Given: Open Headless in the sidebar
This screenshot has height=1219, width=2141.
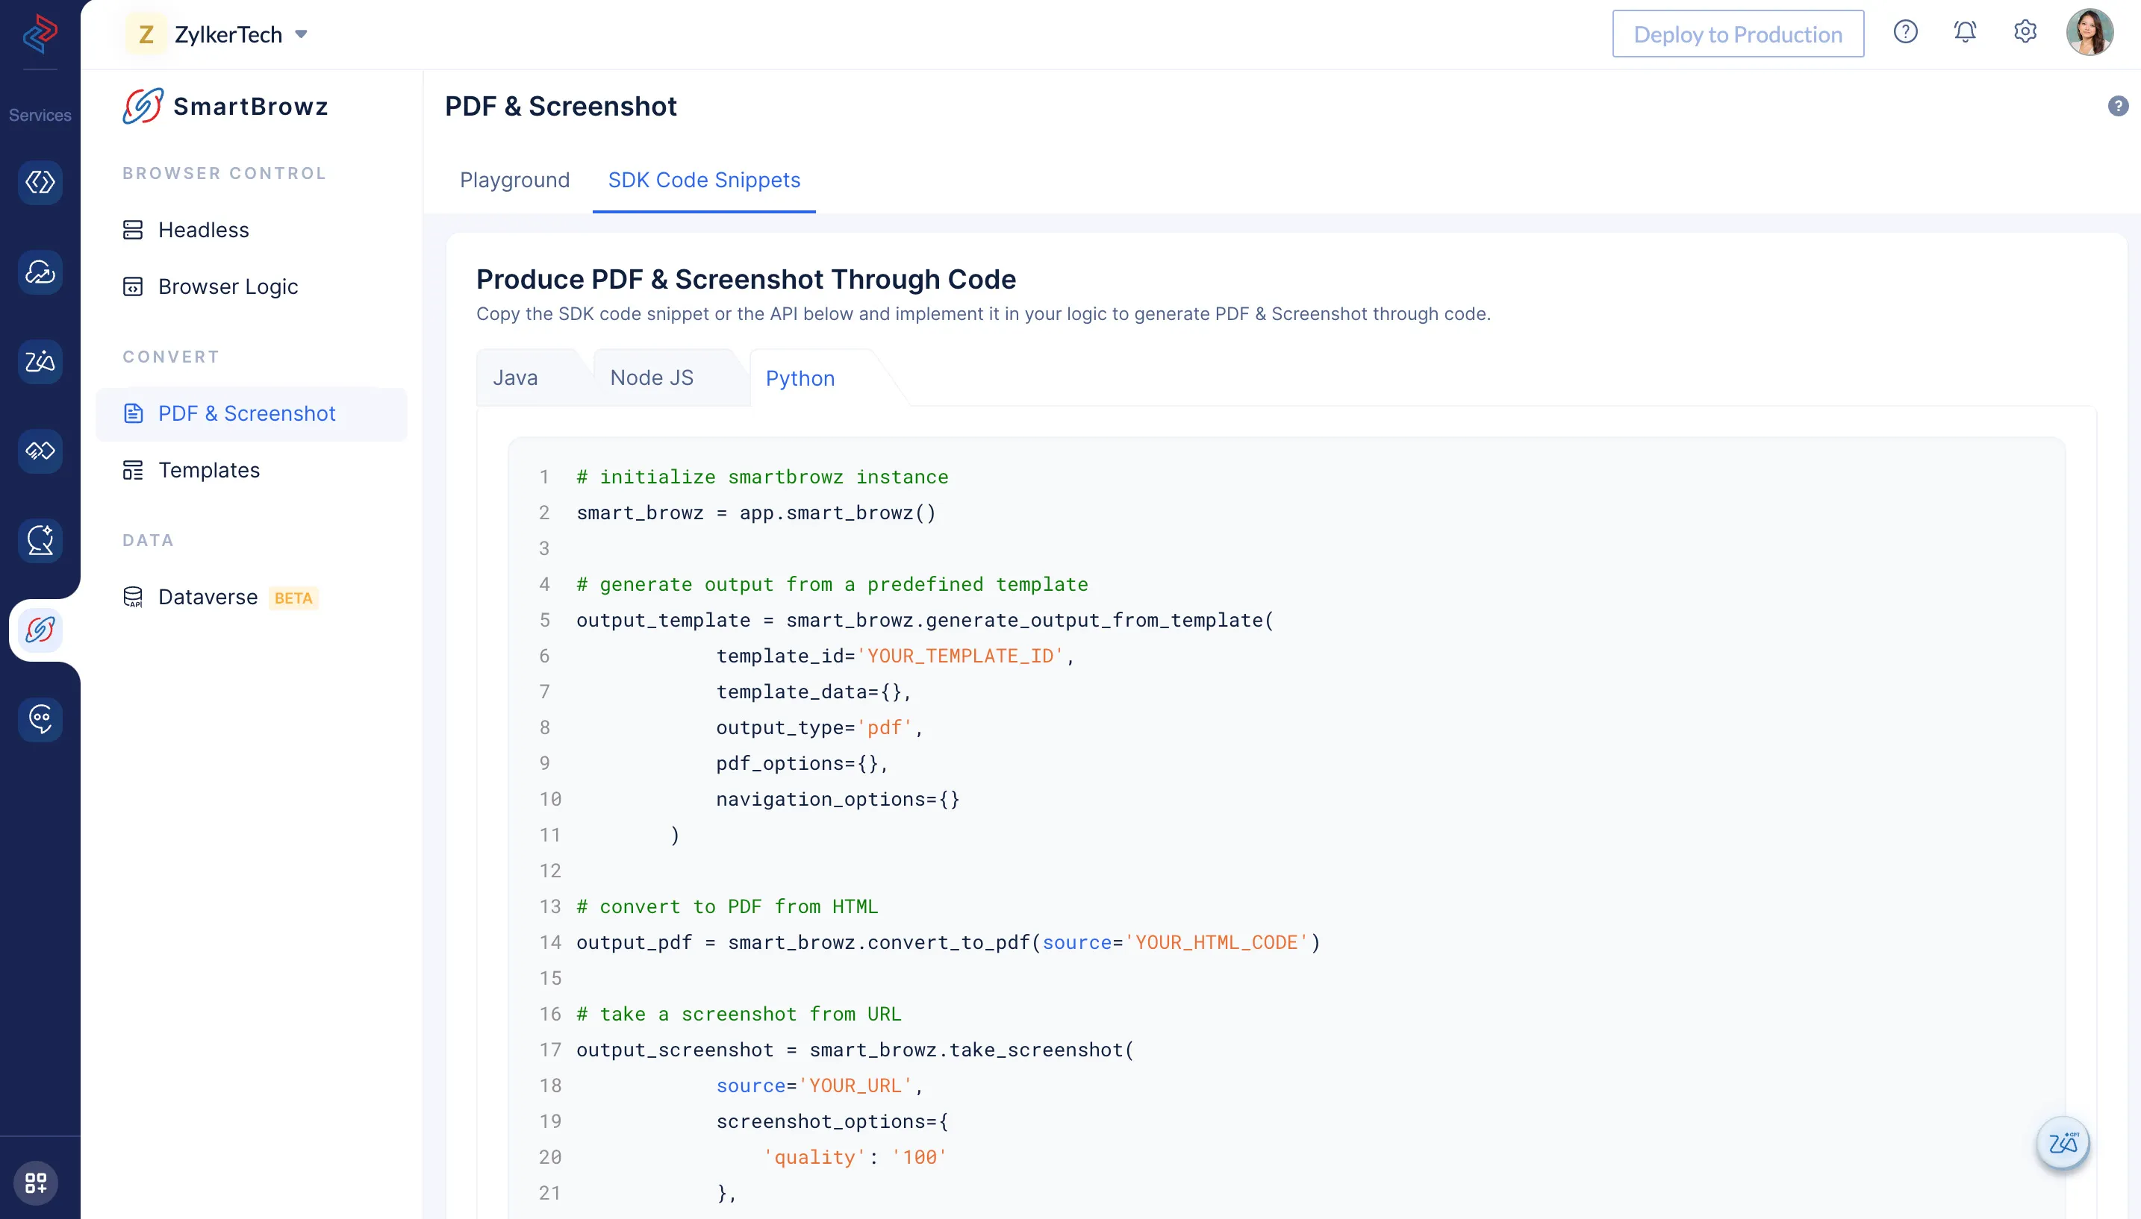Looking at the screenshot, I should point(252,231).
